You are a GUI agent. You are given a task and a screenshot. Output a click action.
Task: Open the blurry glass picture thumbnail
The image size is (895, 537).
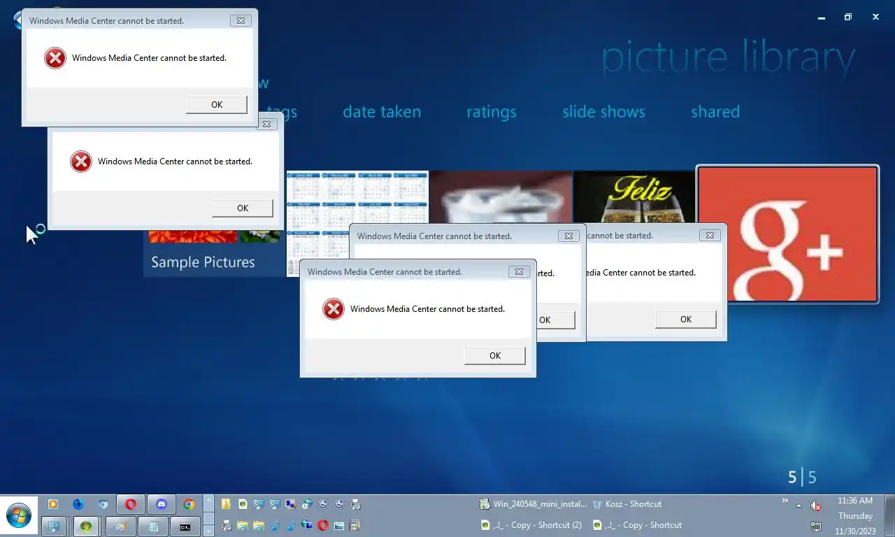tap(501, 196)
